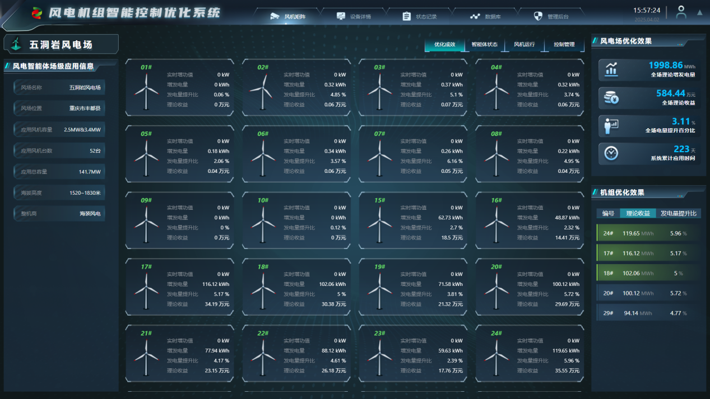Open the 数据库 navigation tab
The width and height of the screenshot is (710, 399).
tap(486, 17)
